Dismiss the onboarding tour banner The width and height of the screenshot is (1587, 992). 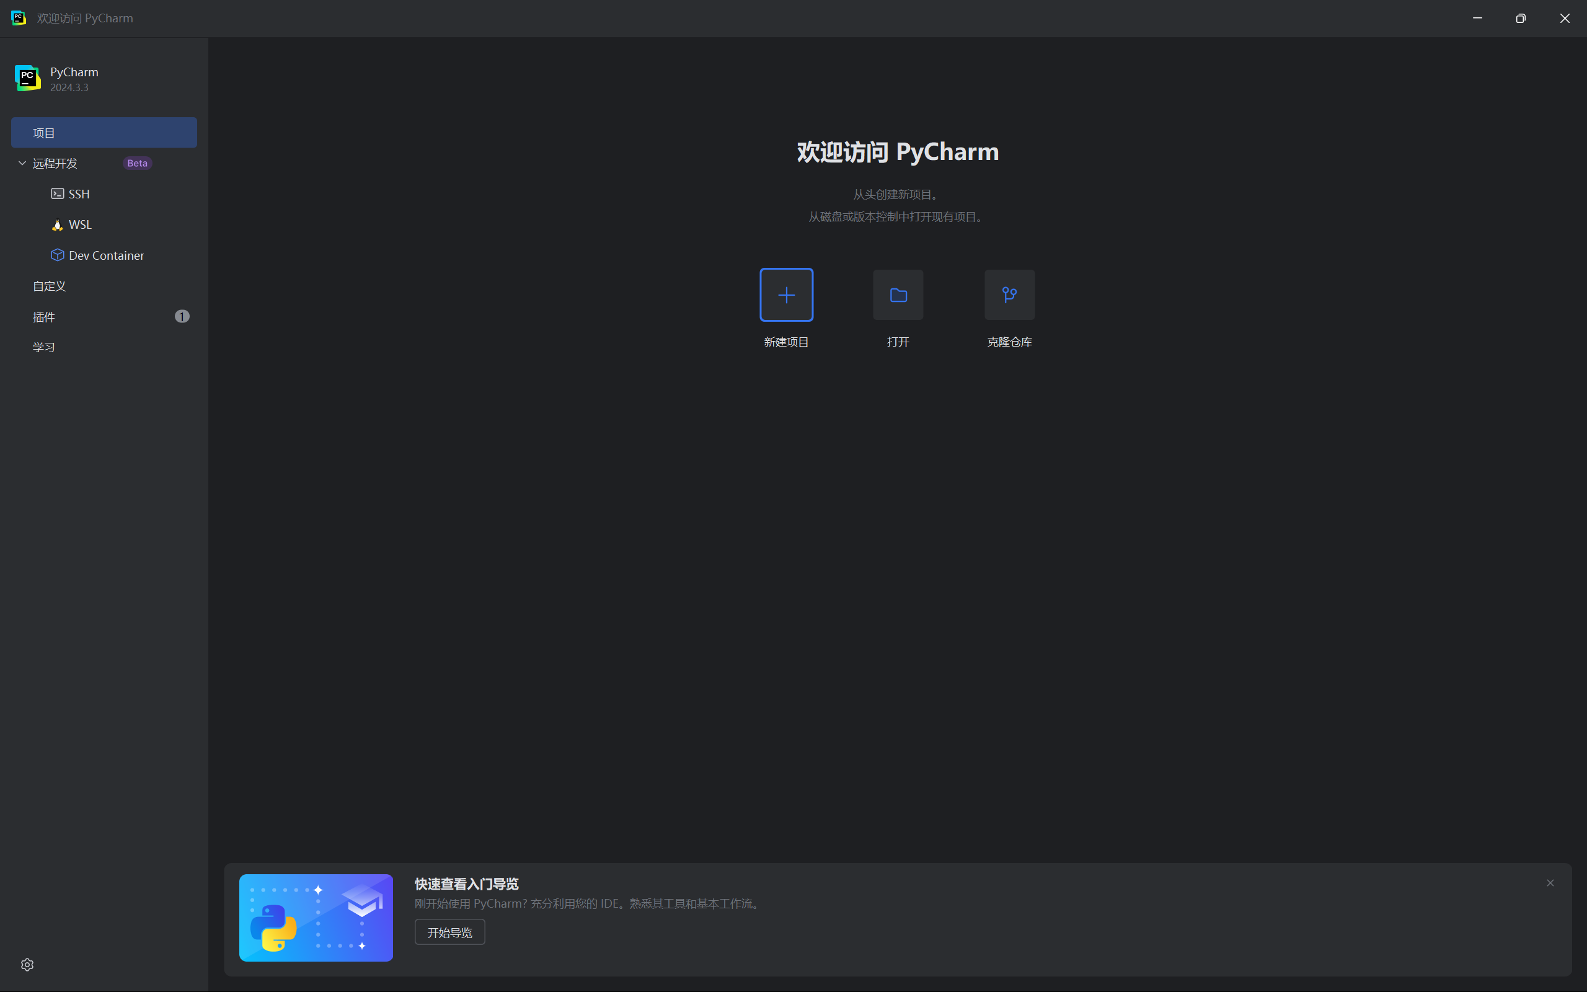pos(1550,883)
